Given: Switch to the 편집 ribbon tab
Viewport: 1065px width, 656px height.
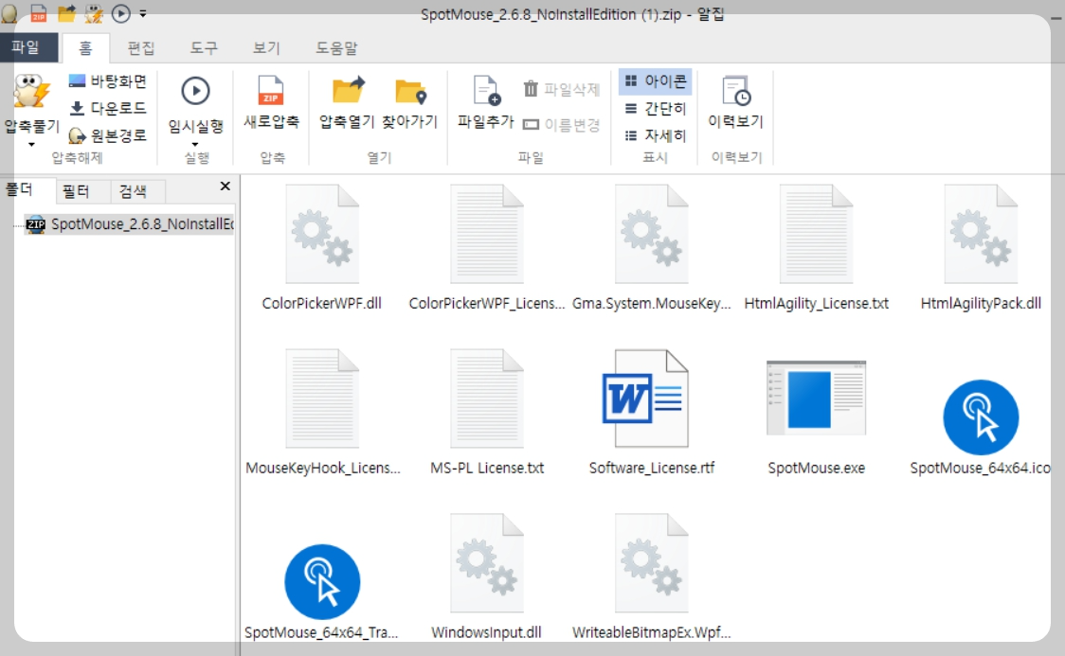Looking at the screenshot, I should coord(141,48).
